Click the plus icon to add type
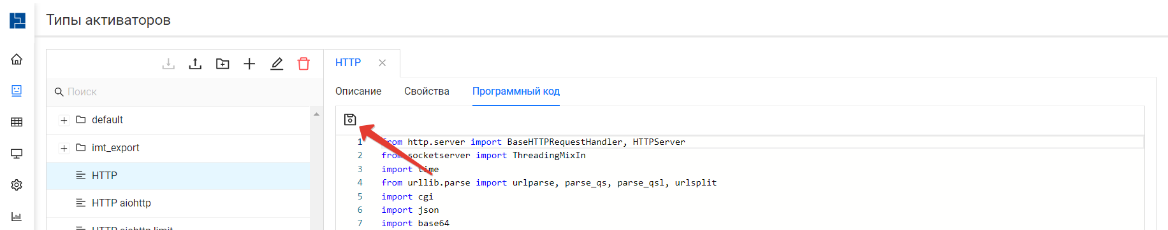 [x=249, y=64]
